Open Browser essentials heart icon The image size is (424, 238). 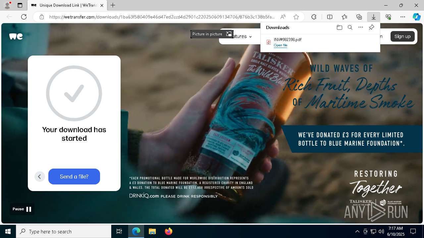tap(388, 17)
